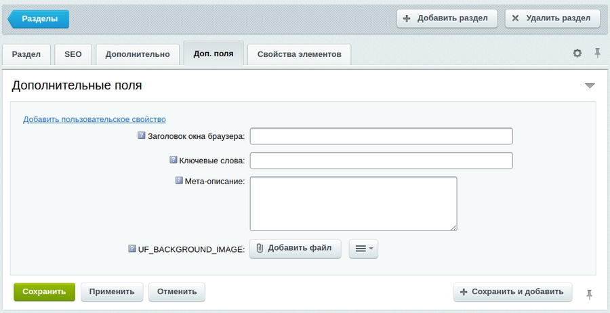
Task: Select the Дополнительно tab
Action: click(138, 54)
